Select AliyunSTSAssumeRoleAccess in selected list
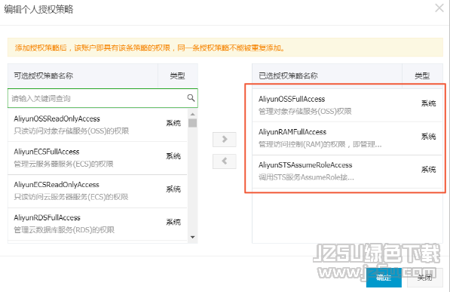The image size is (450, 292). point(347,171)
